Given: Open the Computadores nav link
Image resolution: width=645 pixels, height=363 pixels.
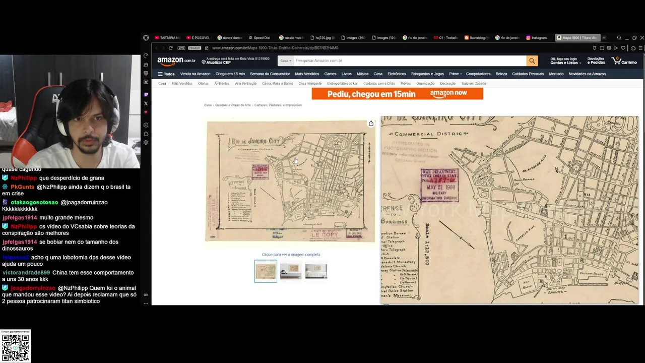Looking at the screenshot, I should tap(478, 74).
